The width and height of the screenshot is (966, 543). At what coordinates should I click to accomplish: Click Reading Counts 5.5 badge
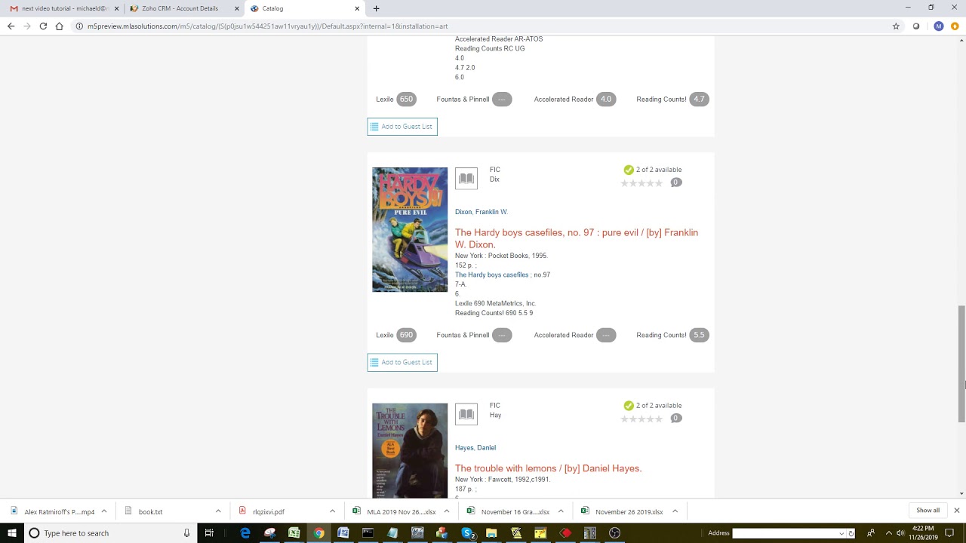pos(699,335)
